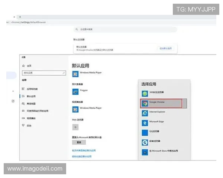The image size is (223, 178).
Task: Open a new Chrome tab with plus button
Action: pos(20,17)
